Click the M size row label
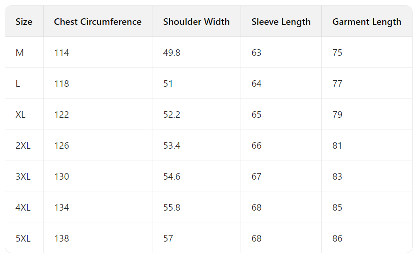415x258 pixels. (x=20, y=53)
